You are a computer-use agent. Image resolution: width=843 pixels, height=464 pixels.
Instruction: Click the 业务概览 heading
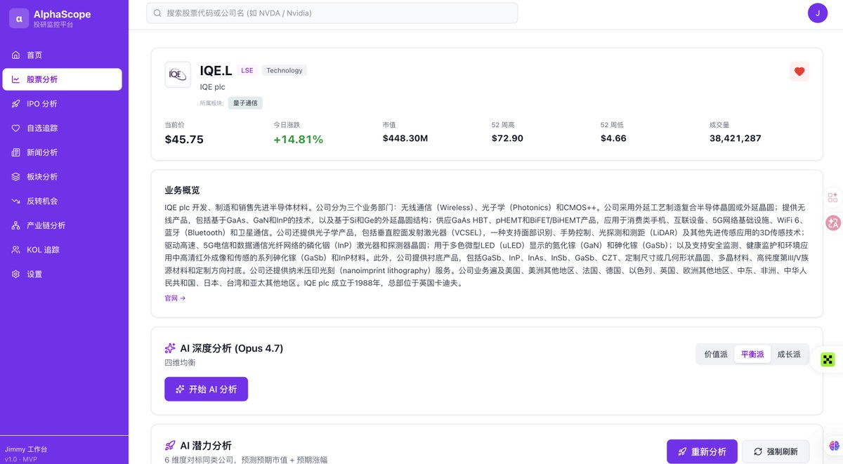pos(182,190)
